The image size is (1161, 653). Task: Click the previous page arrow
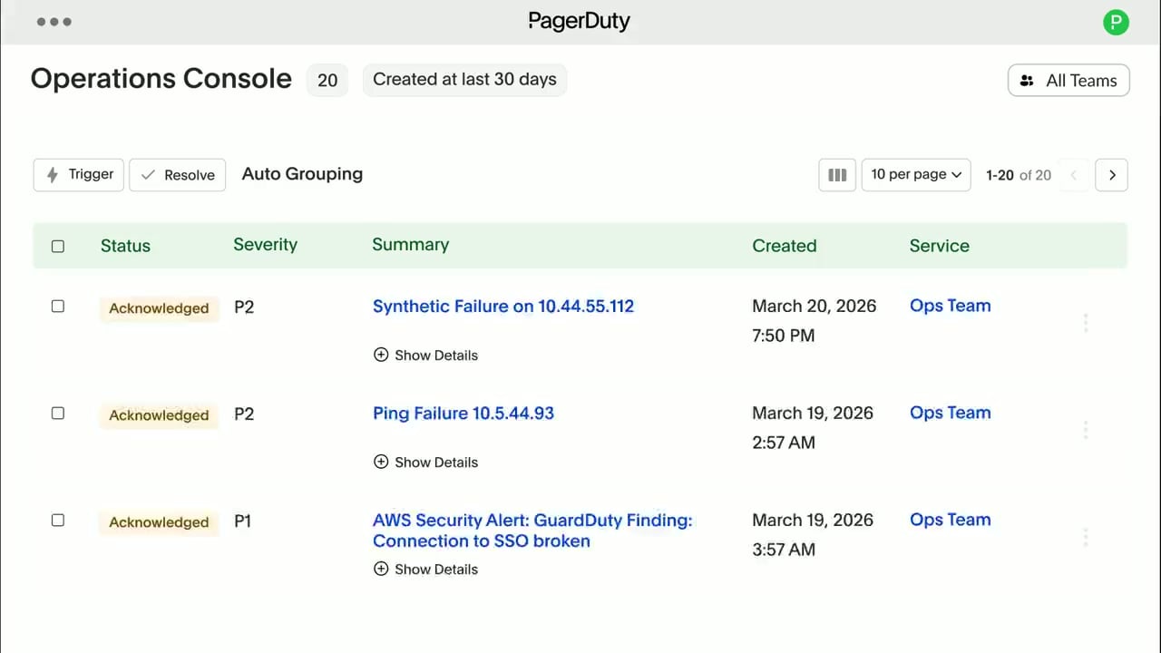(x=1074, y=175)
